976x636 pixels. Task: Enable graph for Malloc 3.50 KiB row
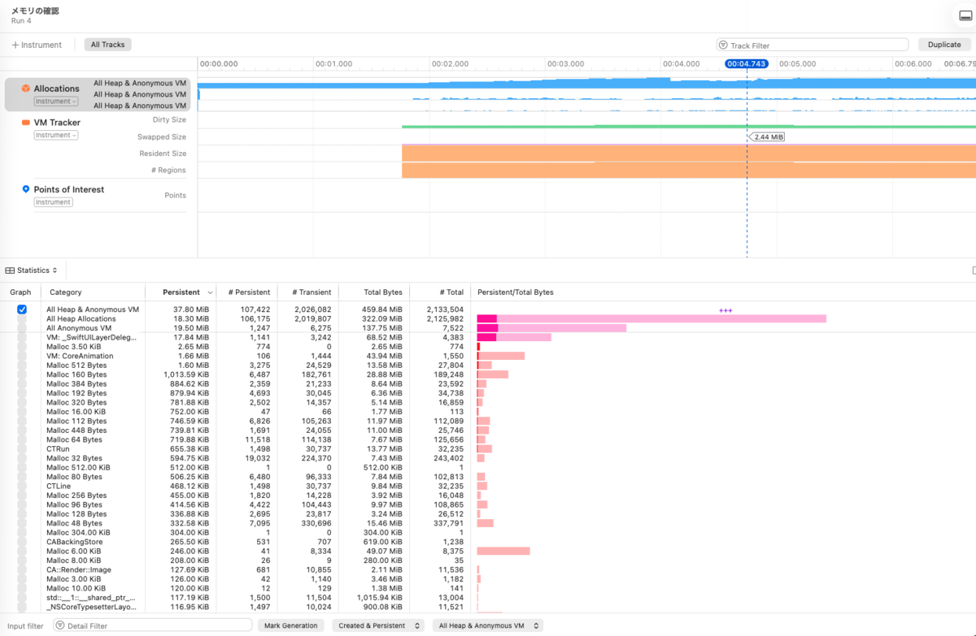point(22,347)
